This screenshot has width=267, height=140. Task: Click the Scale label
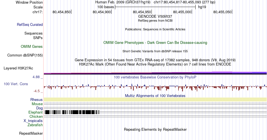click(38, 7)
